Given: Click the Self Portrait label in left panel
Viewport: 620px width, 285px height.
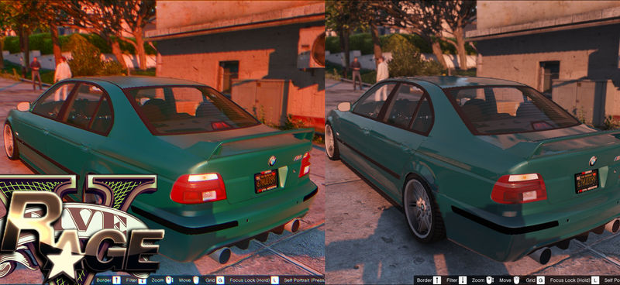Looking at the screenshot, I should coord(294,280).
